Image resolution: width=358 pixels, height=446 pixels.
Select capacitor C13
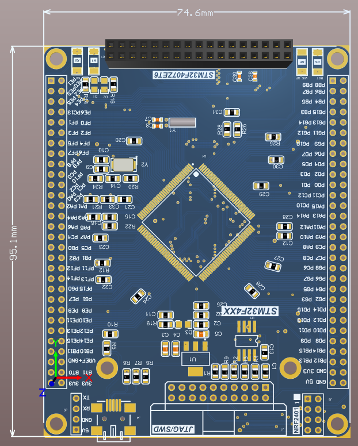click(x=264, y=352)
